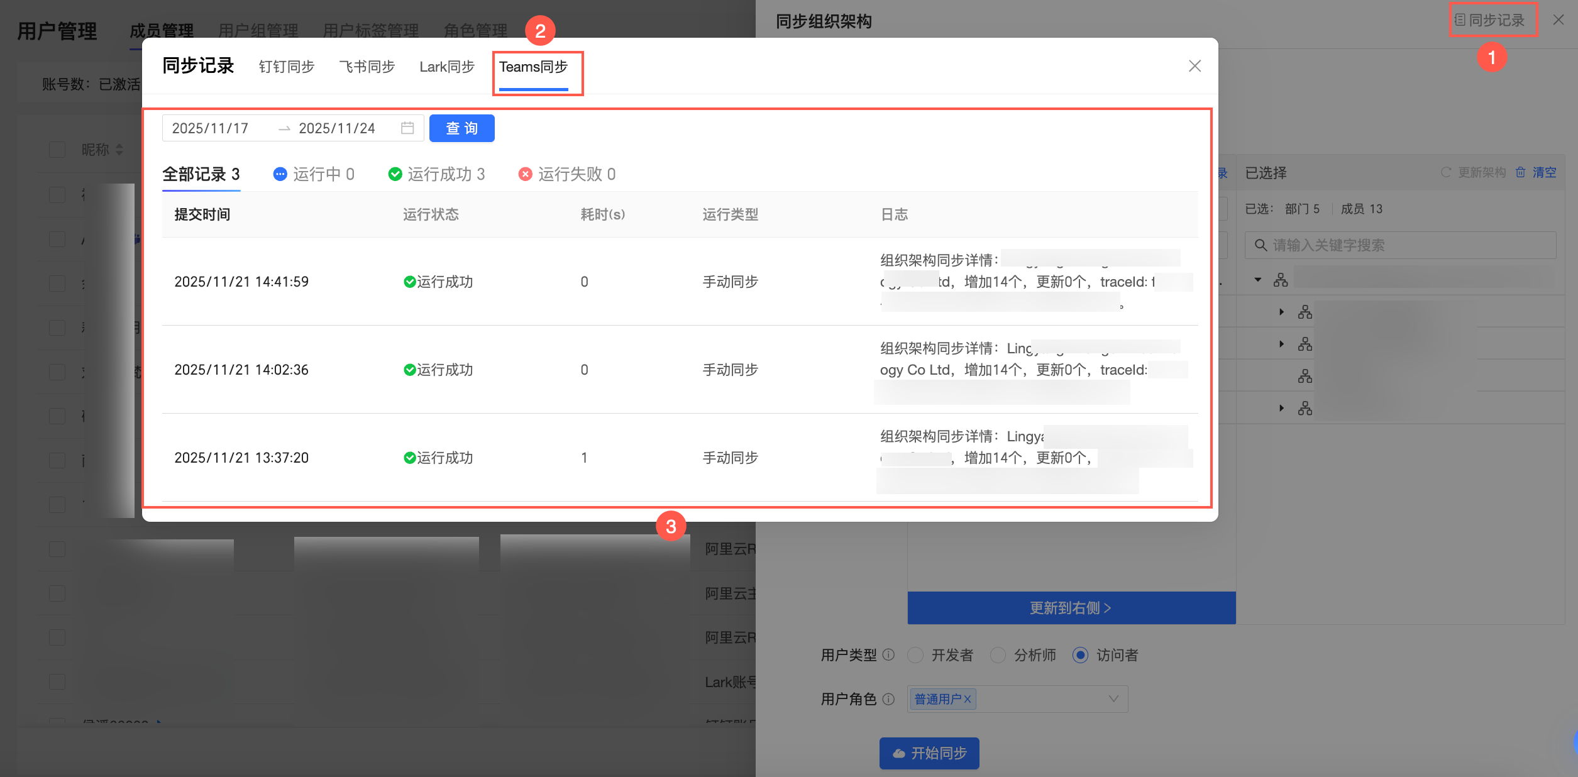Click the clear trash icon in selected panel
Viewport: 1578px width, 777px height.
pyautogui.click(x=1520, y=172)
